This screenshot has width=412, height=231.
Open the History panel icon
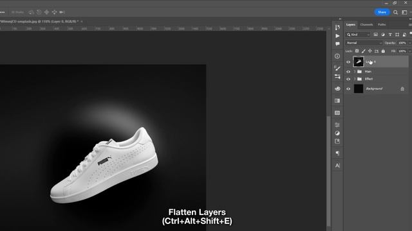pos(337,27)
